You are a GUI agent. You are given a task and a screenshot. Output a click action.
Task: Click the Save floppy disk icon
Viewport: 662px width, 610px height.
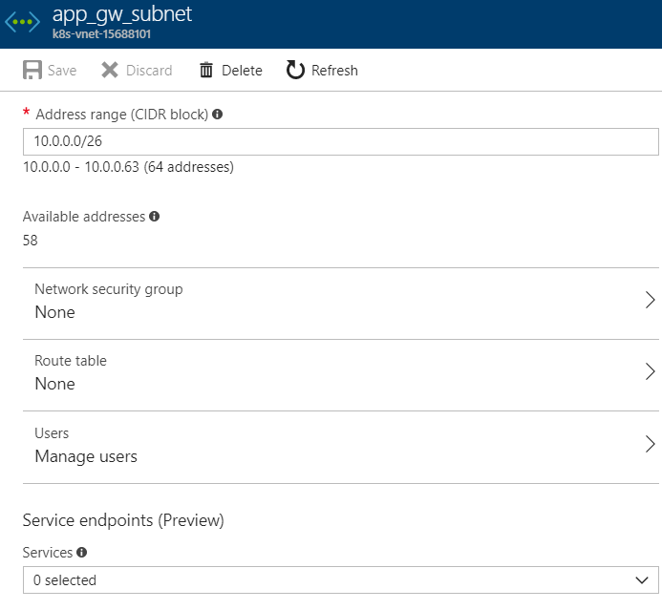pyautogui.click(x=32, y=70)
